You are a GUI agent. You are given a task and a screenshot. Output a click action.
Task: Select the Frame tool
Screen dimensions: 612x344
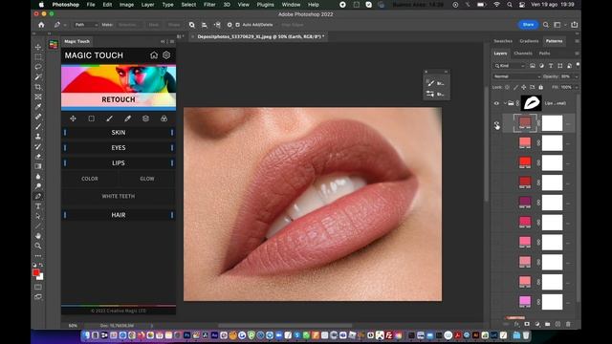38,97
